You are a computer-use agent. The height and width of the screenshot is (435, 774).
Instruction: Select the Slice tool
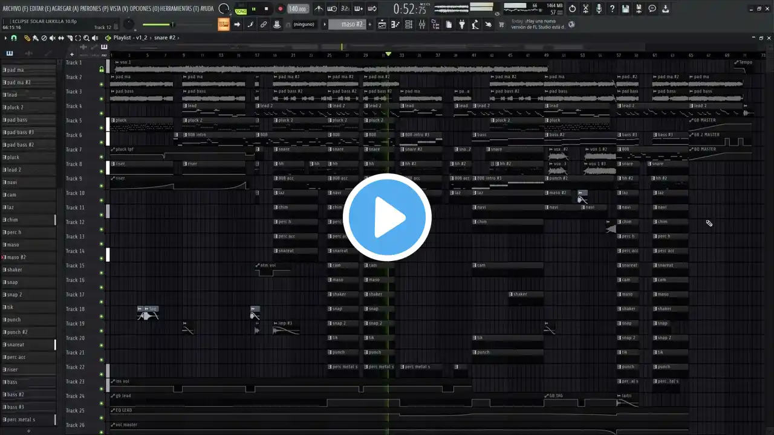coord(70,38)
